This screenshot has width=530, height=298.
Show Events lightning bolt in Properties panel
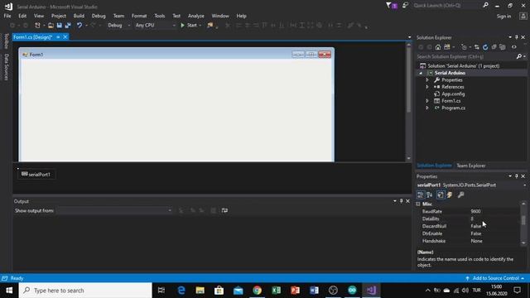[x=450, y=195]
